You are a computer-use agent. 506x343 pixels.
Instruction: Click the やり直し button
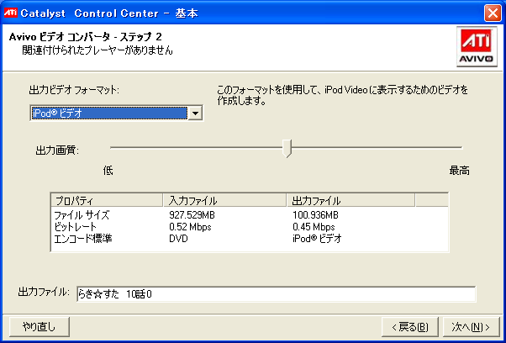click(40, 327)
